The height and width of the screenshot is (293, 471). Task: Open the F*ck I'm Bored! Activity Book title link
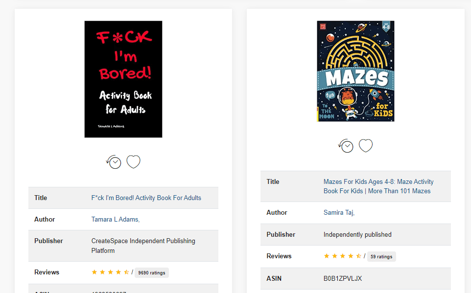tap(146, 198)
